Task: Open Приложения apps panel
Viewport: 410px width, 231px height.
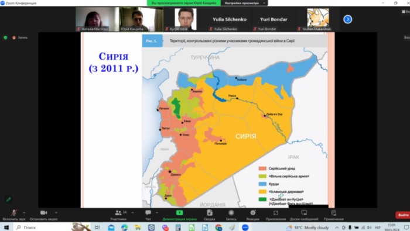Action: coord(276,215)
